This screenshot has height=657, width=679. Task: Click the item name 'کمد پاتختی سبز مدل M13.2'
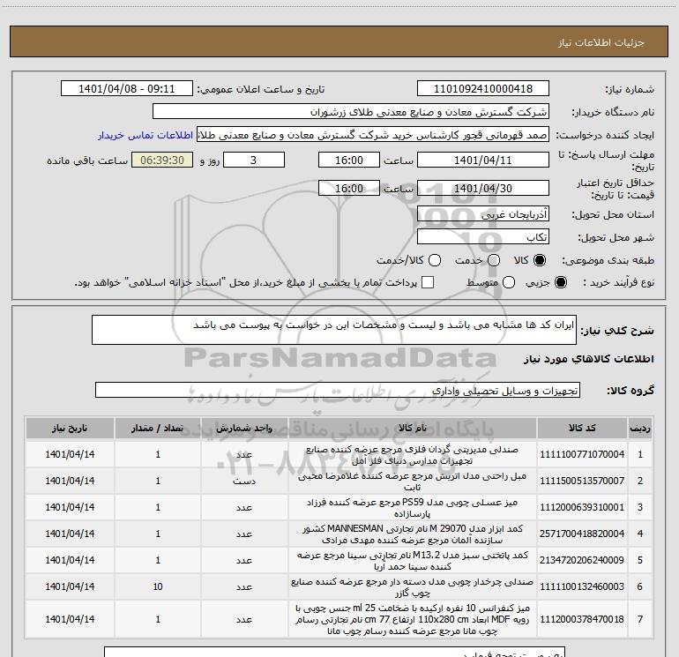tap(413, 560)
